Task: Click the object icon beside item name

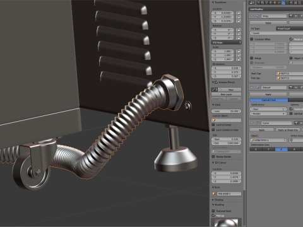Action: [x=214, y=194]
